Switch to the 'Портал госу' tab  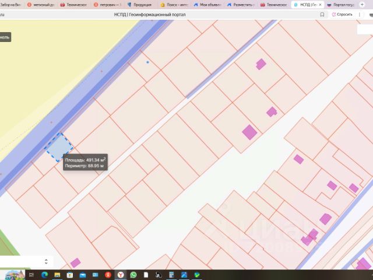(x=340, y=5)
